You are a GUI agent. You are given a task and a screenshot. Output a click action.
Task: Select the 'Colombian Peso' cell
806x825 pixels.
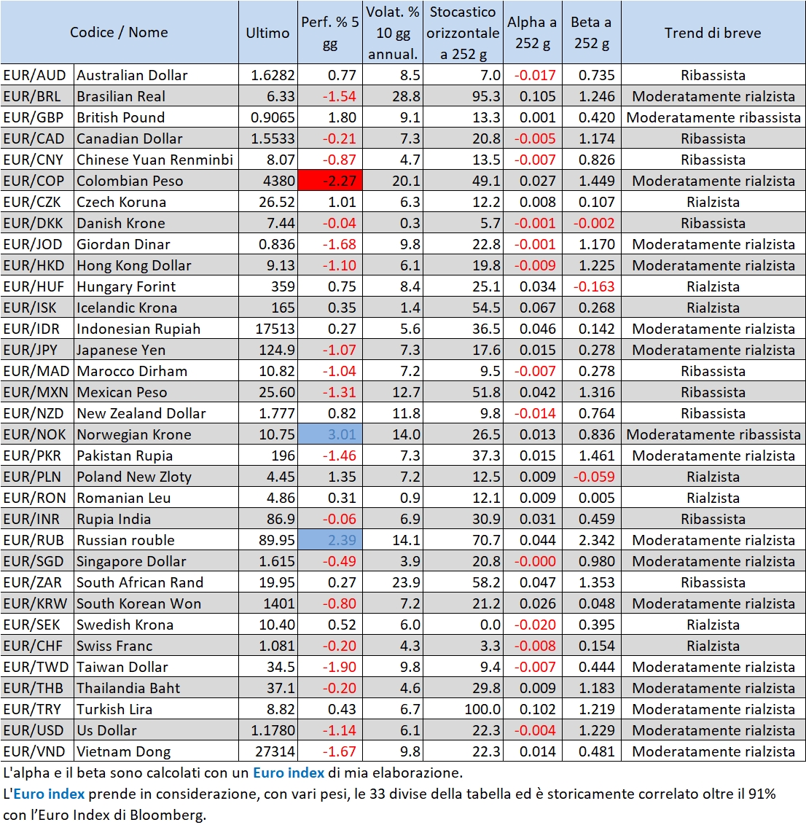click(156, 181)
